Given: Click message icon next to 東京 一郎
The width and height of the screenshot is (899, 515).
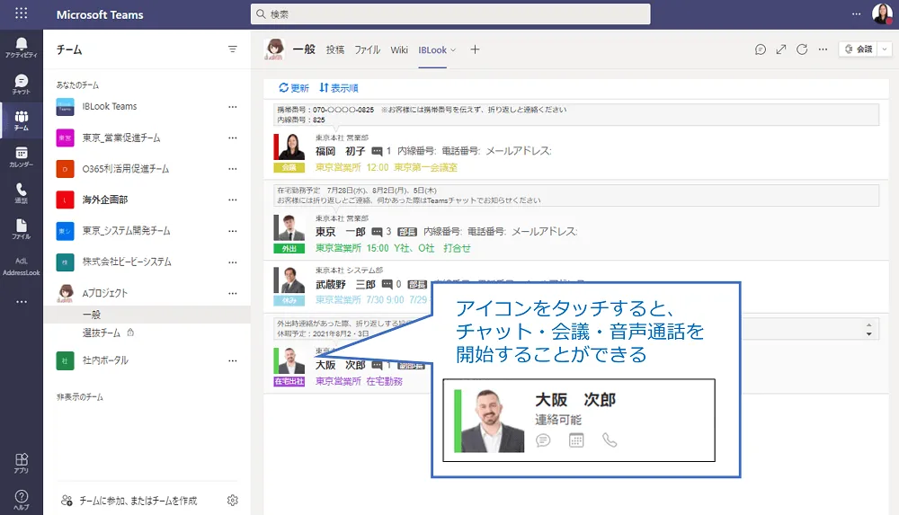Looking at the screenshot, I should click(x=377, y=232).
